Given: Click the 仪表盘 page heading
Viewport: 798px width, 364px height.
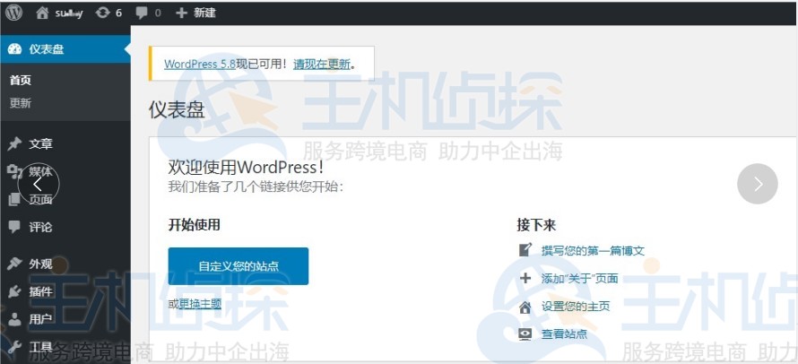Looking at the screenshot, I should (x=177, y=109).
